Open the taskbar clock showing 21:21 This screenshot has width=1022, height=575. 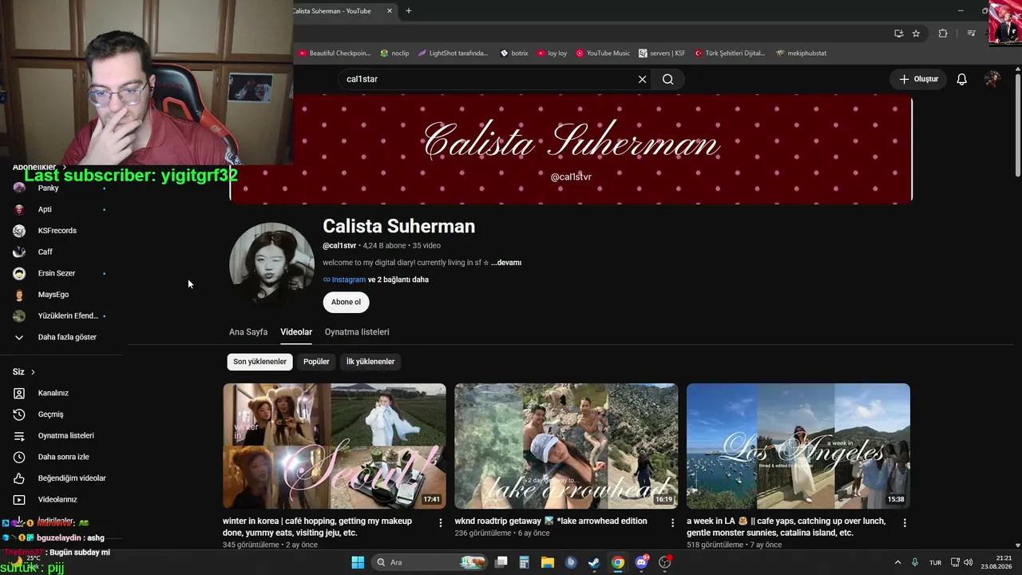point(995,562)
